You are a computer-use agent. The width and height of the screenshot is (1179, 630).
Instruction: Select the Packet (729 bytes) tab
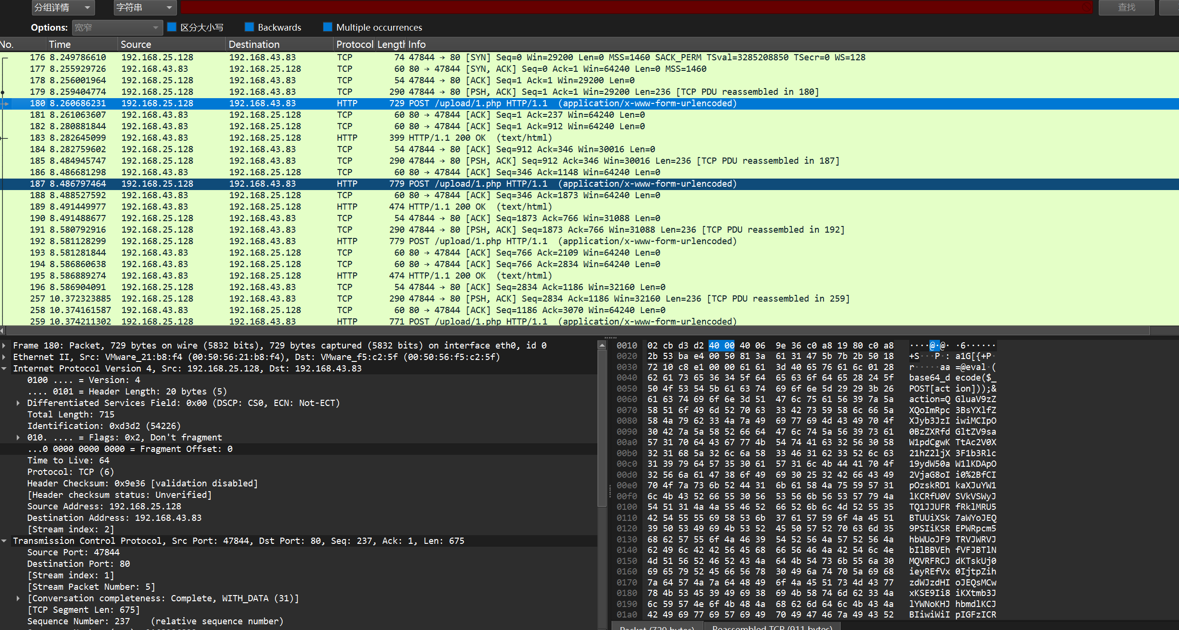pos(657,627)
